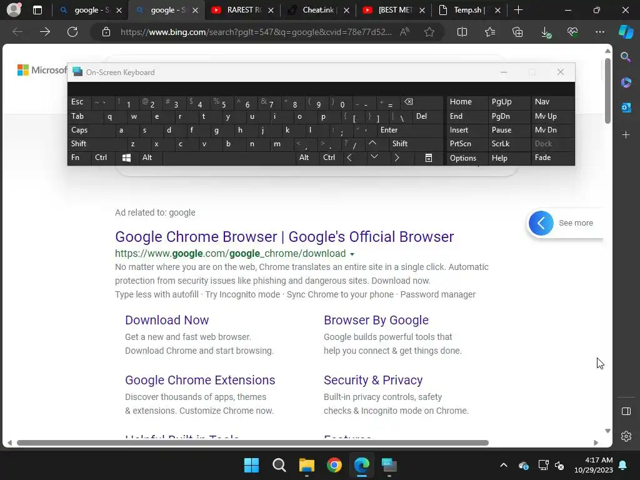Open Browser essentials heart icon
640x480 pixels.
click(x=572, y=32)
